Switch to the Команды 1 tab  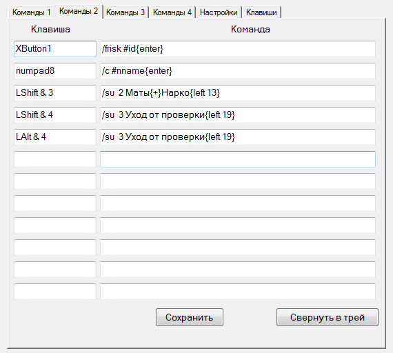[x=31, y=12]
